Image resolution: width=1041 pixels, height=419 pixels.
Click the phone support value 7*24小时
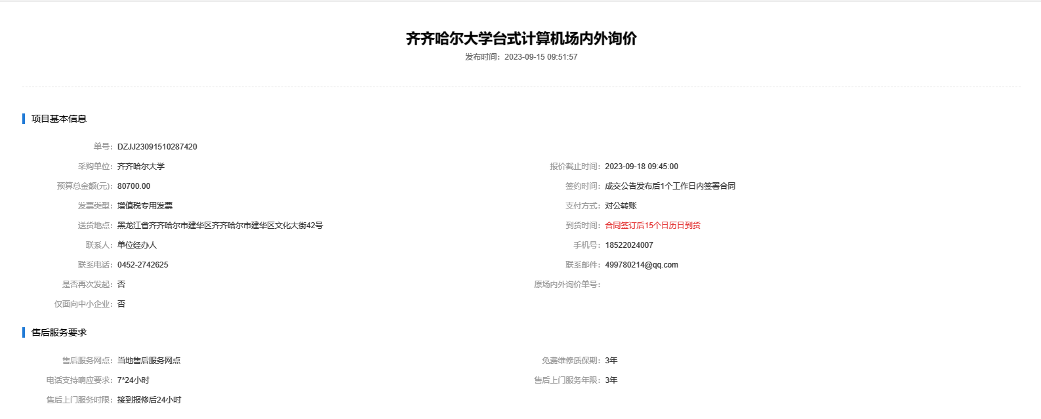(133, 380)
